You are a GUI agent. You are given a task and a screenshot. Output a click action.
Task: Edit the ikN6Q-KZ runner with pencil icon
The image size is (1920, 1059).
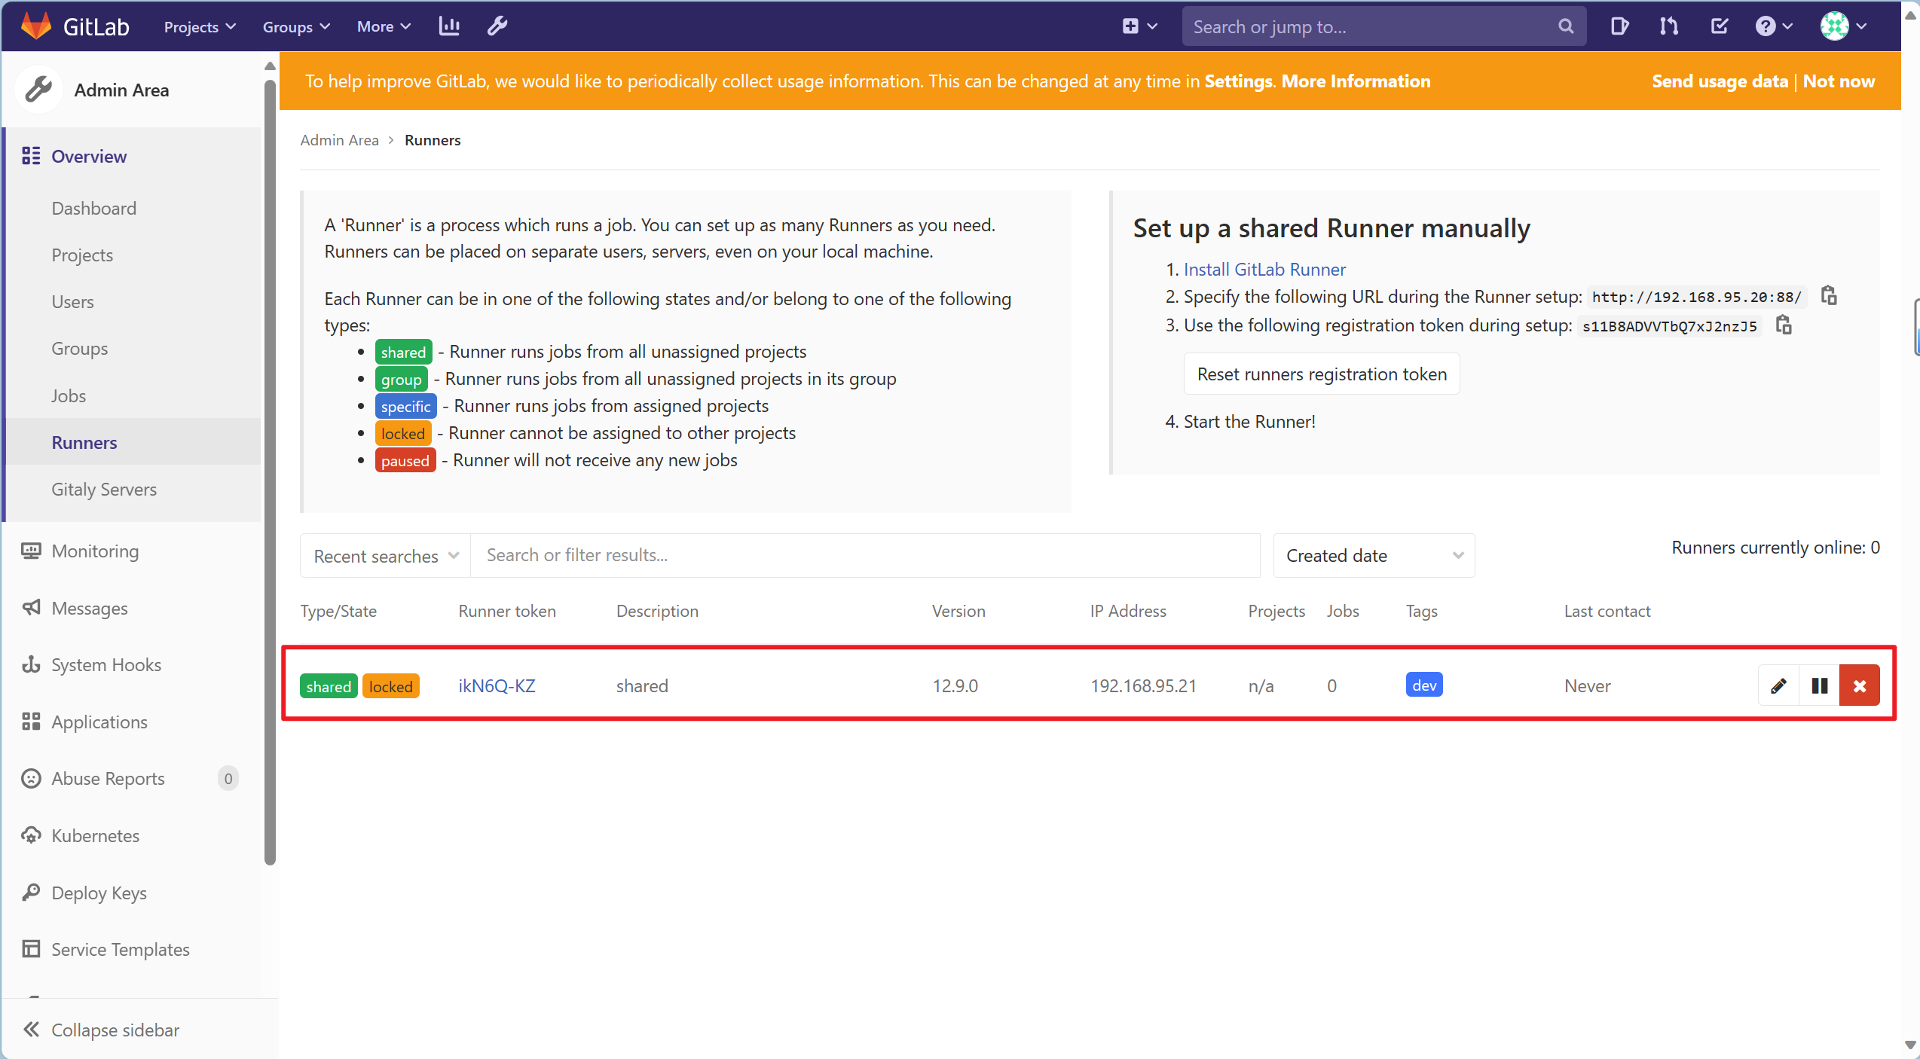point(1778,685)
